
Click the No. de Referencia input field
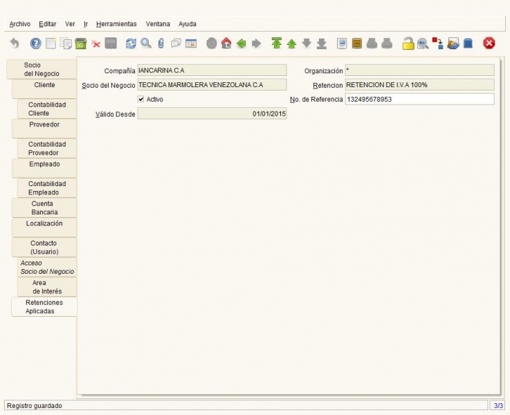pyautogui.click(x=419, y=99)
